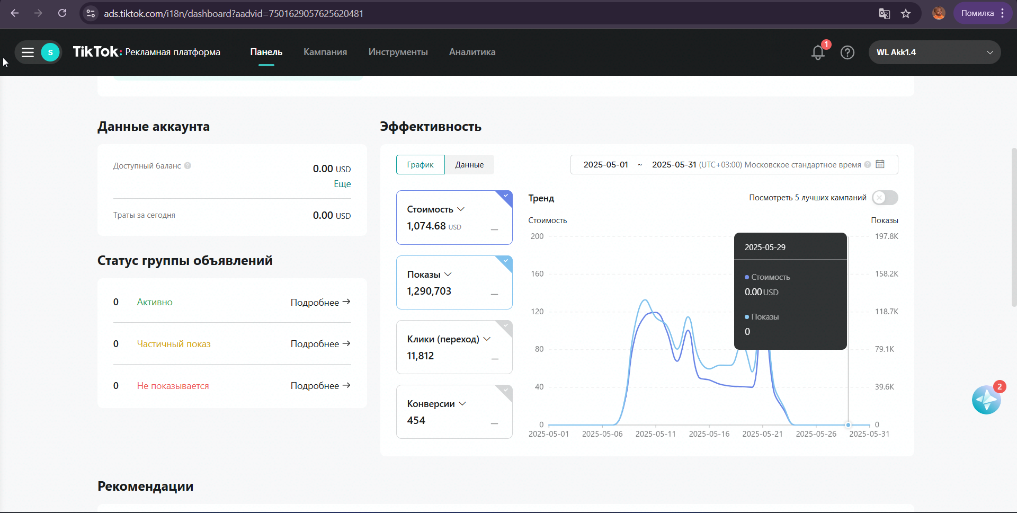Switch to the Данные tab

[x=469, y=165]
